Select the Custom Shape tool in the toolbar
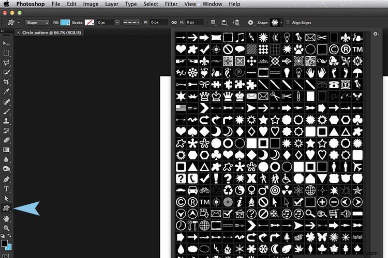Image resolution: width=388 pixels, height=258 pixels. (7, 207)
